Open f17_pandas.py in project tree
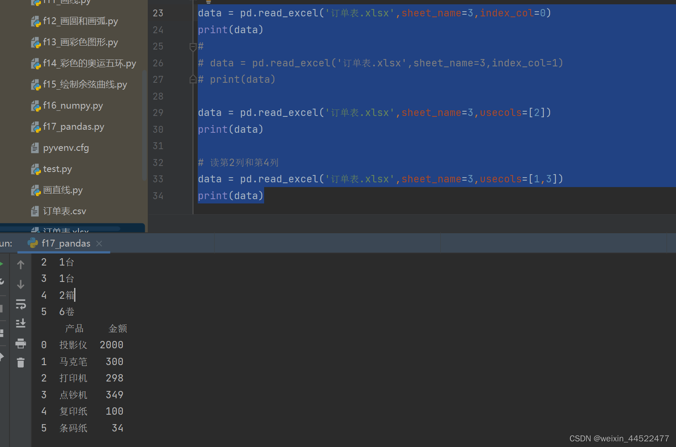The width and height of the screenshot is (676, 447). coord(74,127)
